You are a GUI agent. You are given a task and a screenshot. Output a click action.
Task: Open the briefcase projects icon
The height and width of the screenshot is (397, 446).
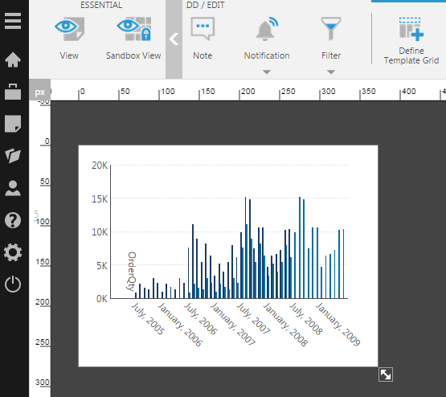(13, 92)
